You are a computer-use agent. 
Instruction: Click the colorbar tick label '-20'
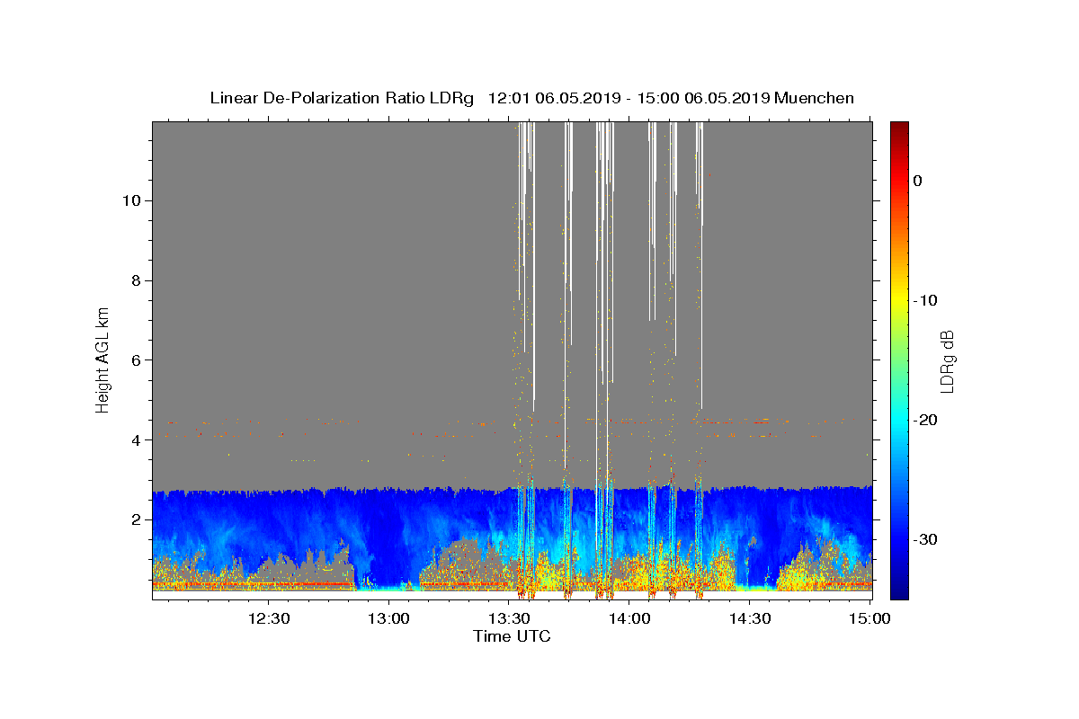point(925,420)
